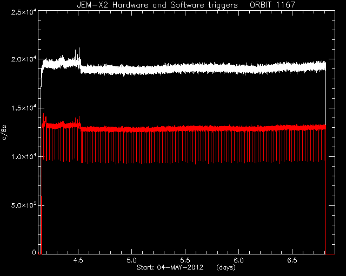Click the plot title 'JEM-X2 Hardware and Software triggers'

click(x=157, y=5)
